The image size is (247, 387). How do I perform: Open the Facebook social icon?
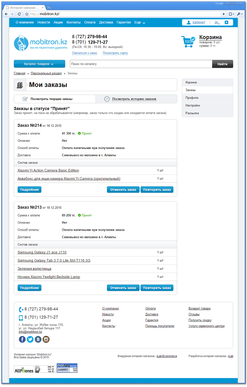pos(22,340)
